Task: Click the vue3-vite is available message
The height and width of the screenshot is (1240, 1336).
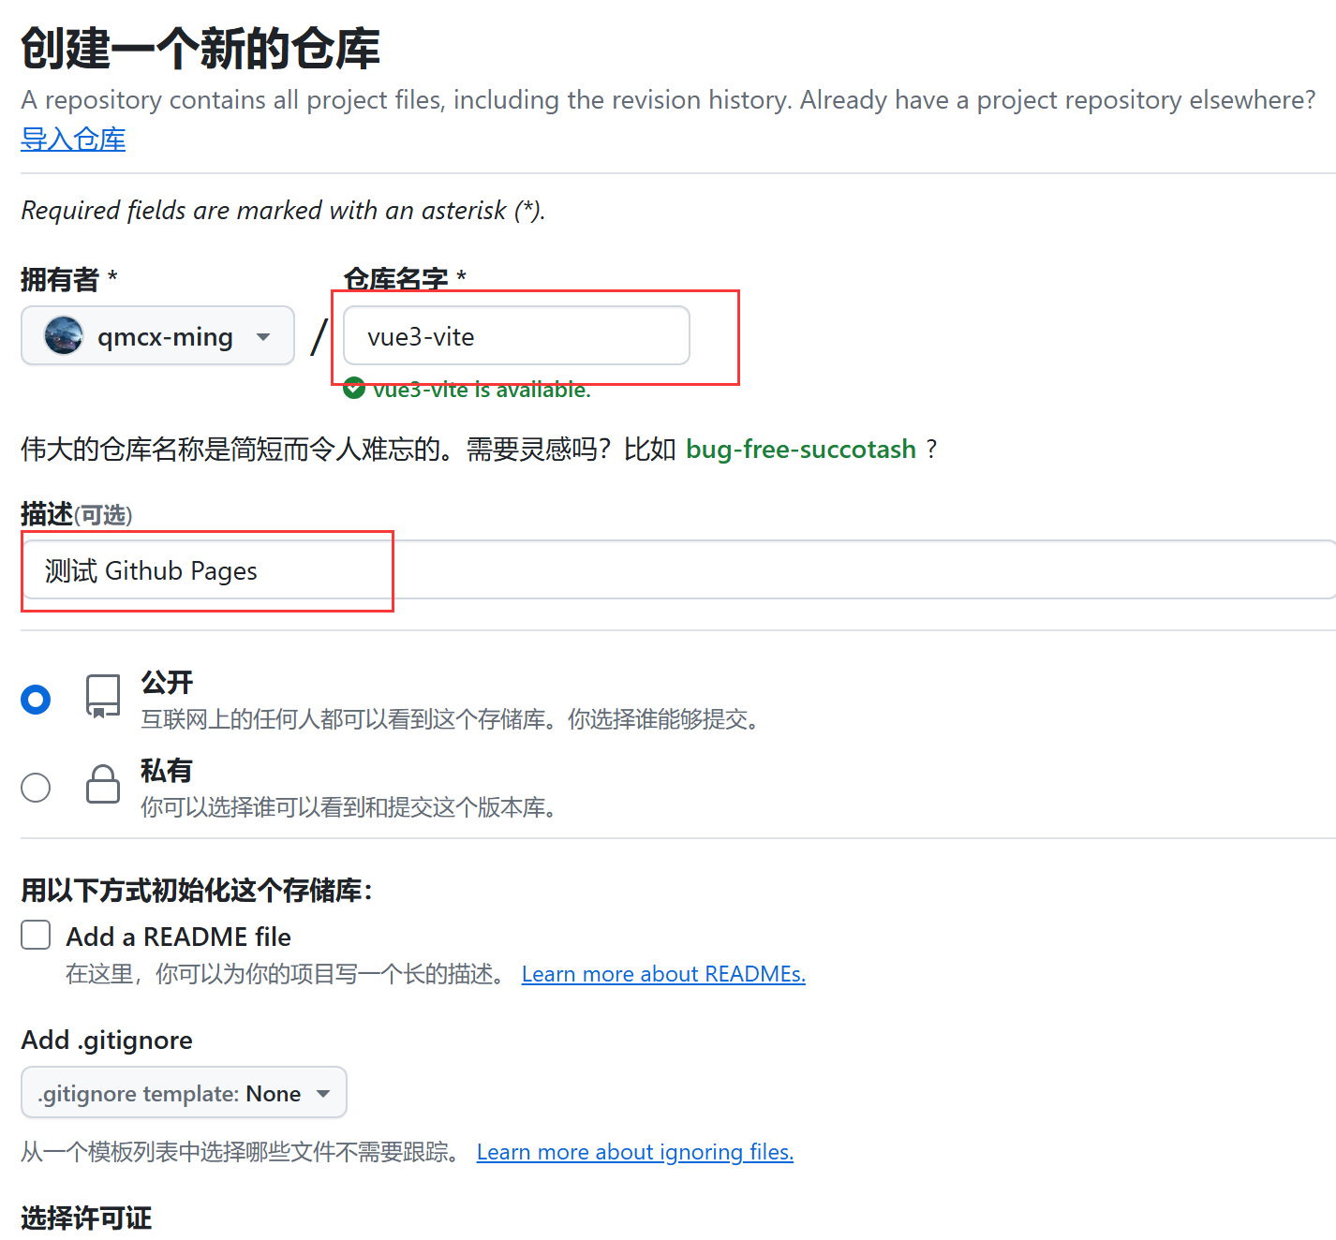Action: point(482,390)
